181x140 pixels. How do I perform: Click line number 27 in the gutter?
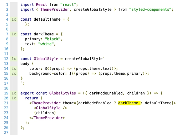[x=6, y=133]
